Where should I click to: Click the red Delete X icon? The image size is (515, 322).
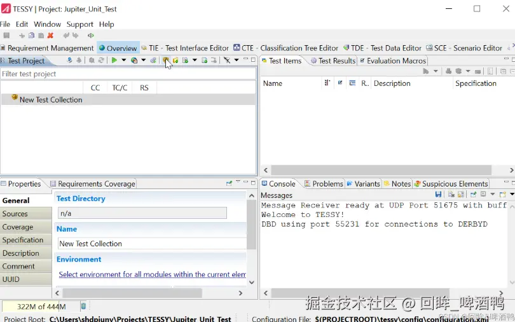[x=50, y=36]
